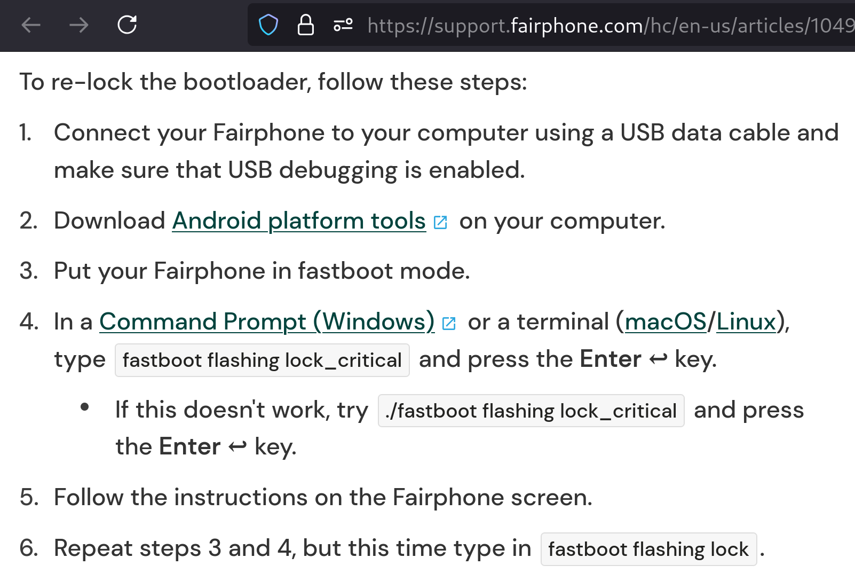
Task: View site security padlock info
Action: pos(305,25)
